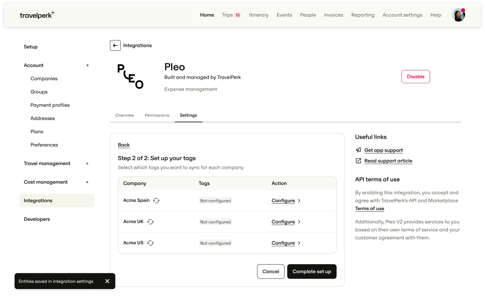
Task: Open Account settings in top navigation
Action: coord(403,15)
